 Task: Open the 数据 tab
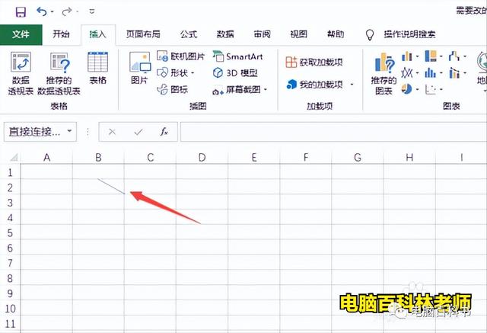(225, 34)
